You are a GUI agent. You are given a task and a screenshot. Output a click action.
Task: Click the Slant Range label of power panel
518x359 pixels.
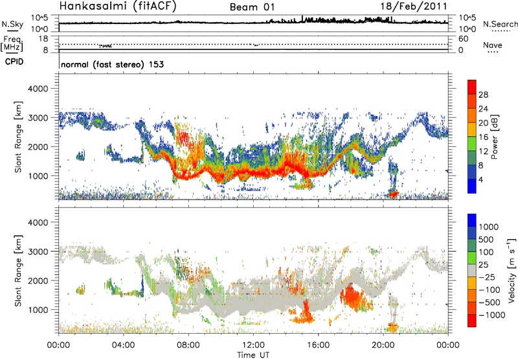pyautogui.click(x=18, y=137)
